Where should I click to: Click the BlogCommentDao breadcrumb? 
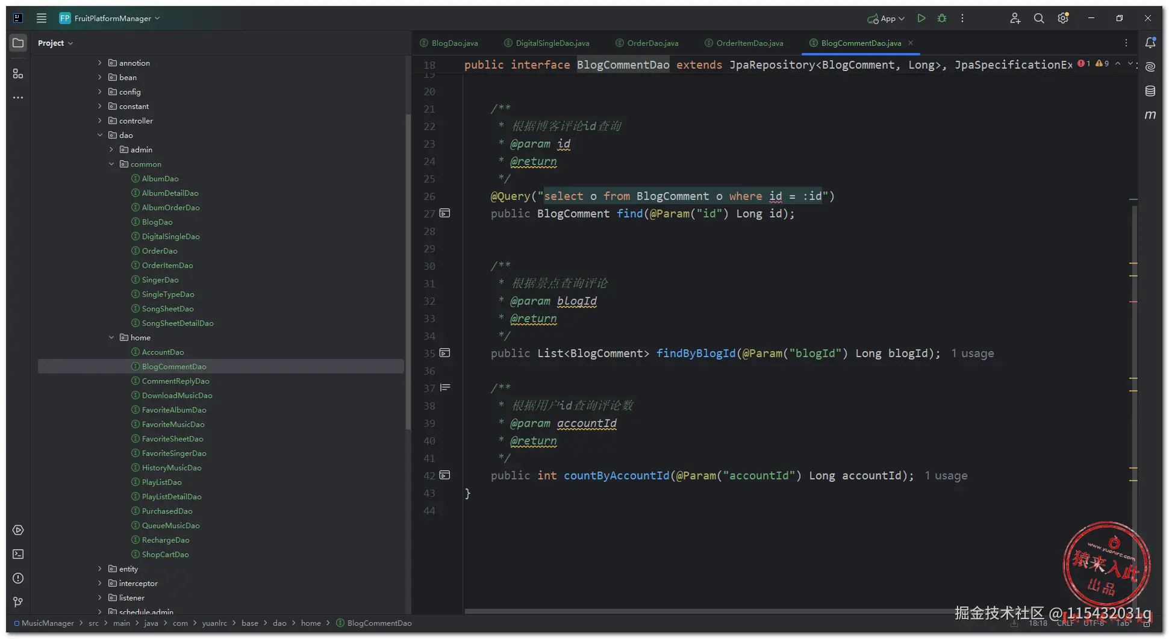pyautogui.click(x=374, y=623)
